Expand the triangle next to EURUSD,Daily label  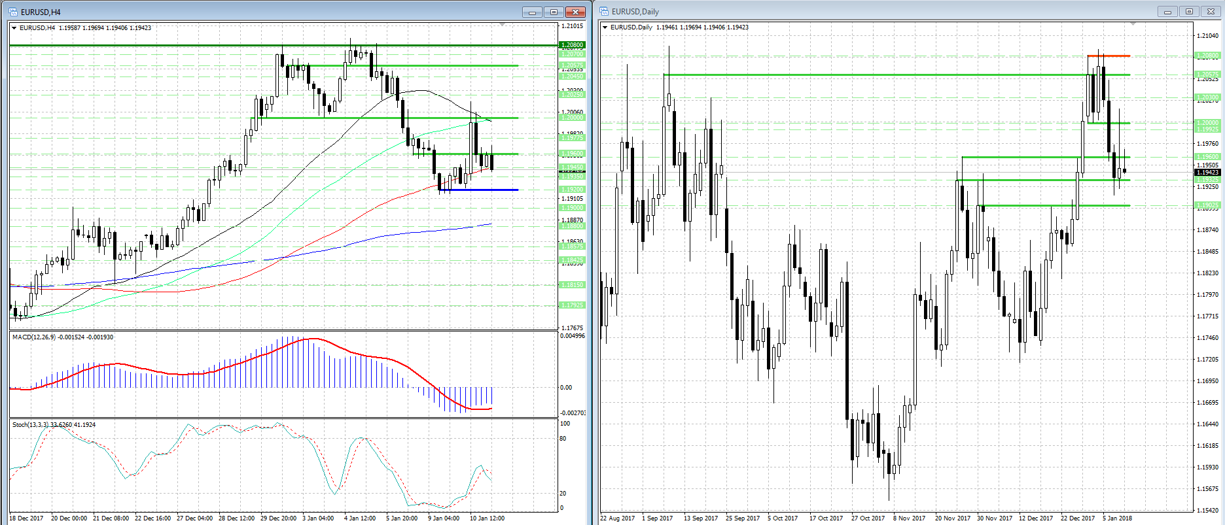pos(605,27)
